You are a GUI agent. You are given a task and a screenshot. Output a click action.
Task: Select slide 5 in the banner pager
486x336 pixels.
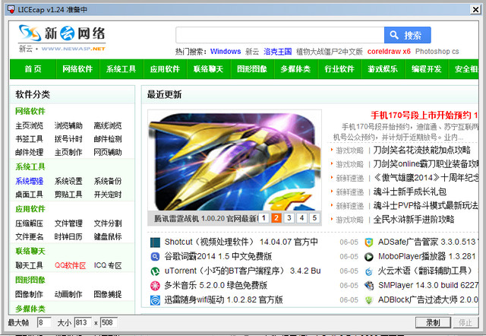tap(314, 218)
